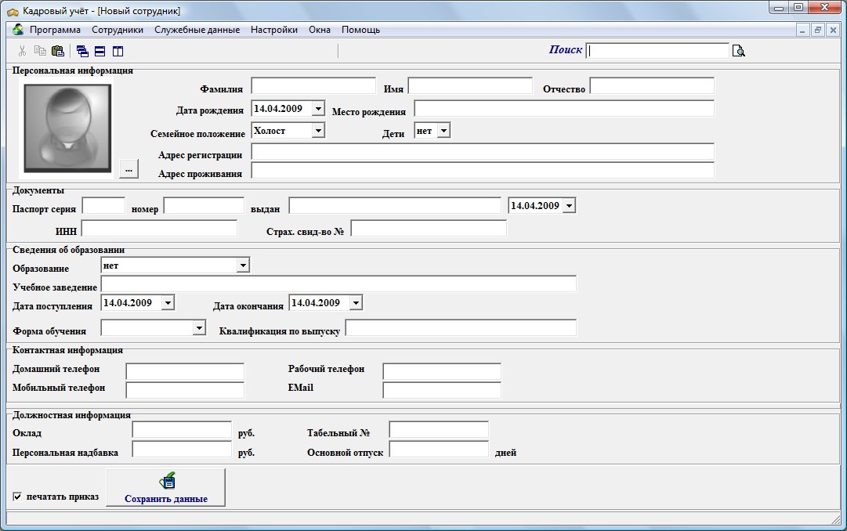Tile windows horizontally toolbar icon
Viewport: 847px width, 531px height.
100,52
